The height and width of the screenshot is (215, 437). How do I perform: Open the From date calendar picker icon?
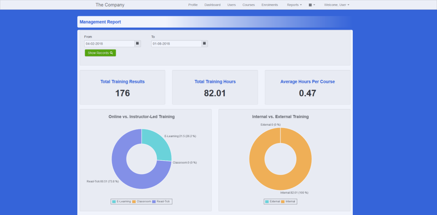137,44
